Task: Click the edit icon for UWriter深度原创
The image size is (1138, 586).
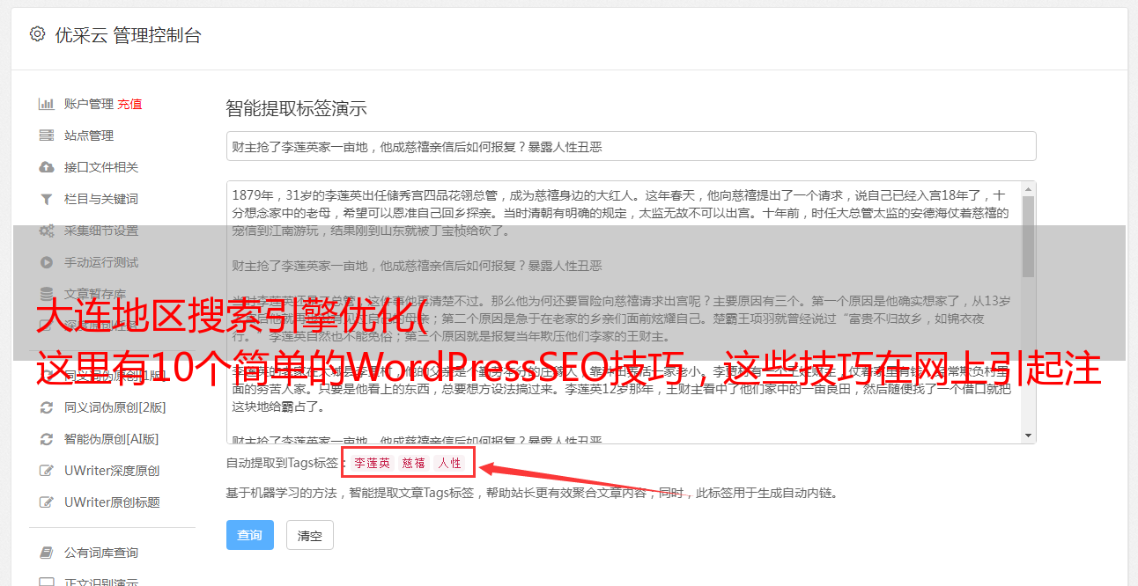Action: click(x=47, y=471)
